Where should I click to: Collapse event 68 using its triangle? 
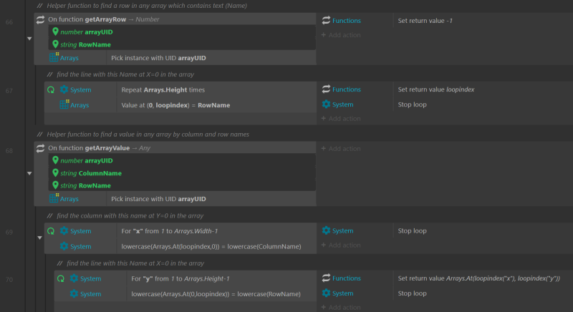29,173
